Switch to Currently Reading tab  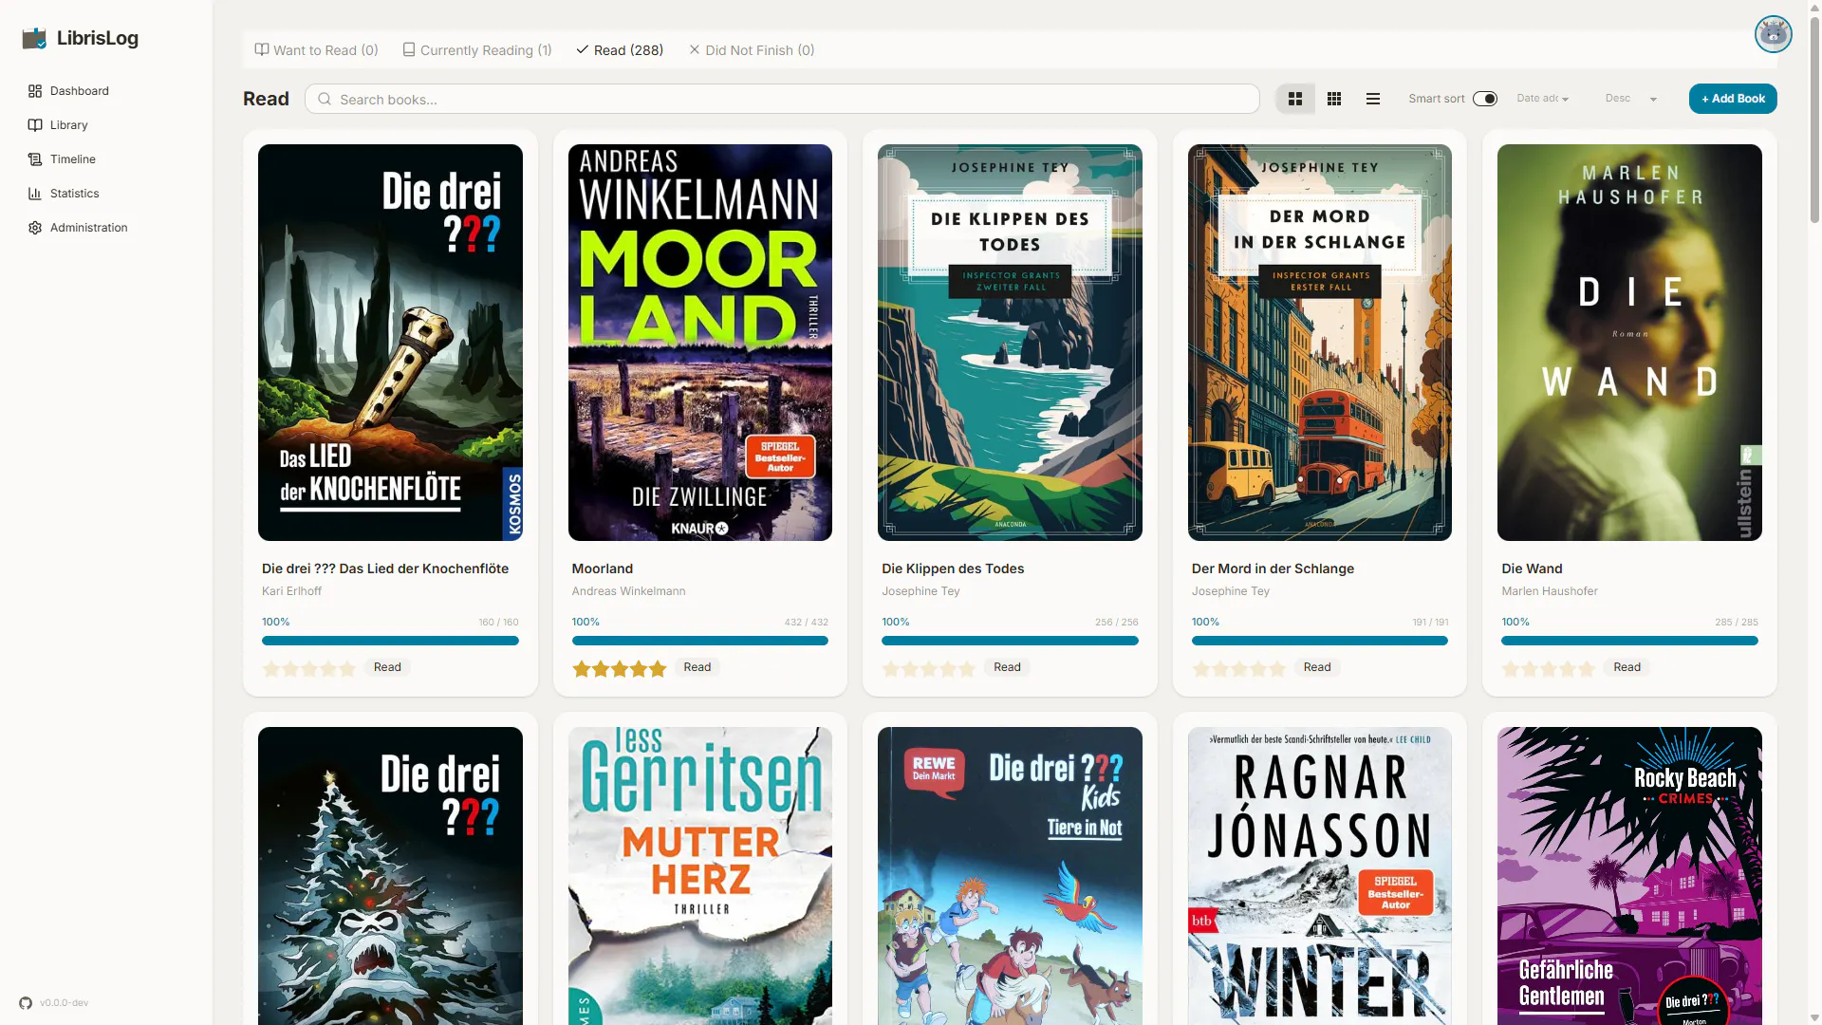point(477,50)
